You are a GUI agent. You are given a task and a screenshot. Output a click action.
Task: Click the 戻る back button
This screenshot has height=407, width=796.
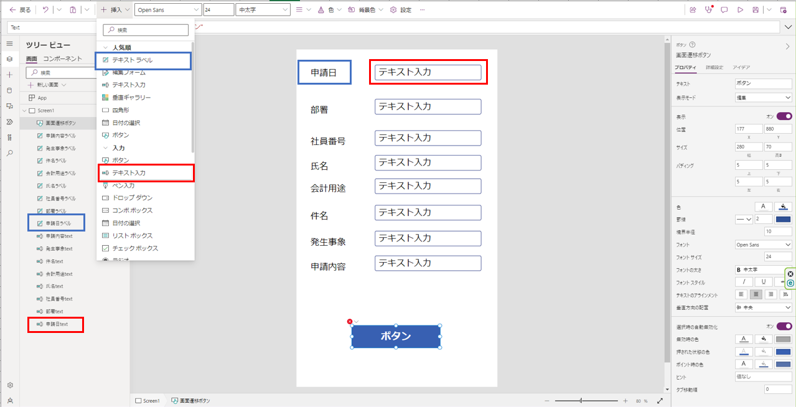20,10
